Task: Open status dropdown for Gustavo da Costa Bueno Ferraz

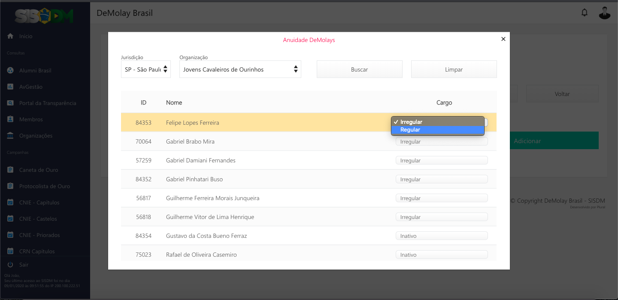Action: click(x=442, y=236)
